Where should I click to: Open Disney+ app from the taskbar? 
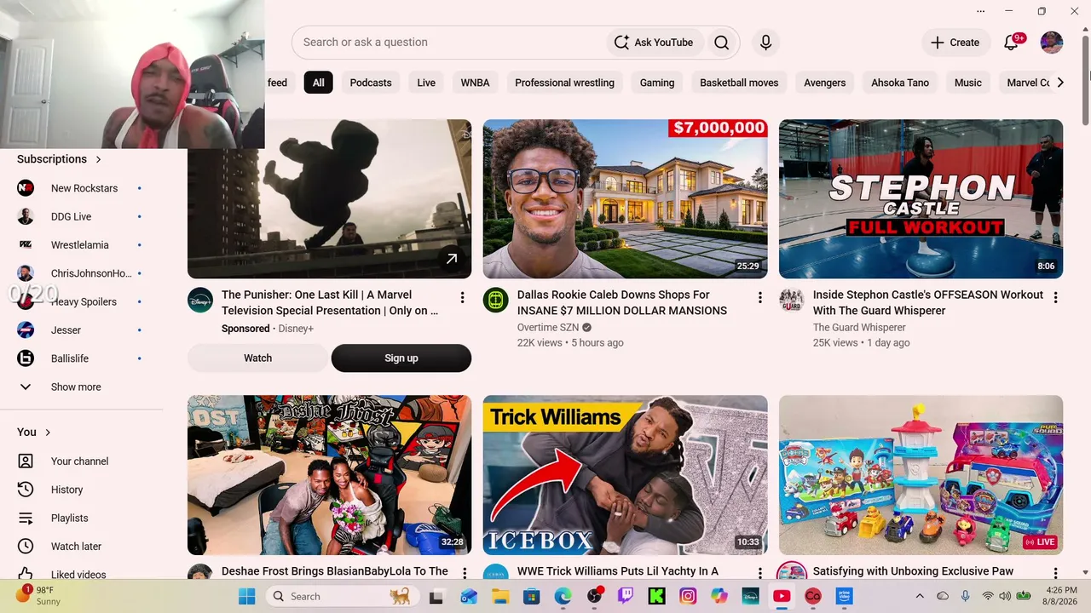click(750, 596)
